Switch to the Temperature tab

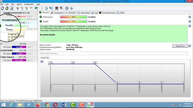[x=57, y=13]
